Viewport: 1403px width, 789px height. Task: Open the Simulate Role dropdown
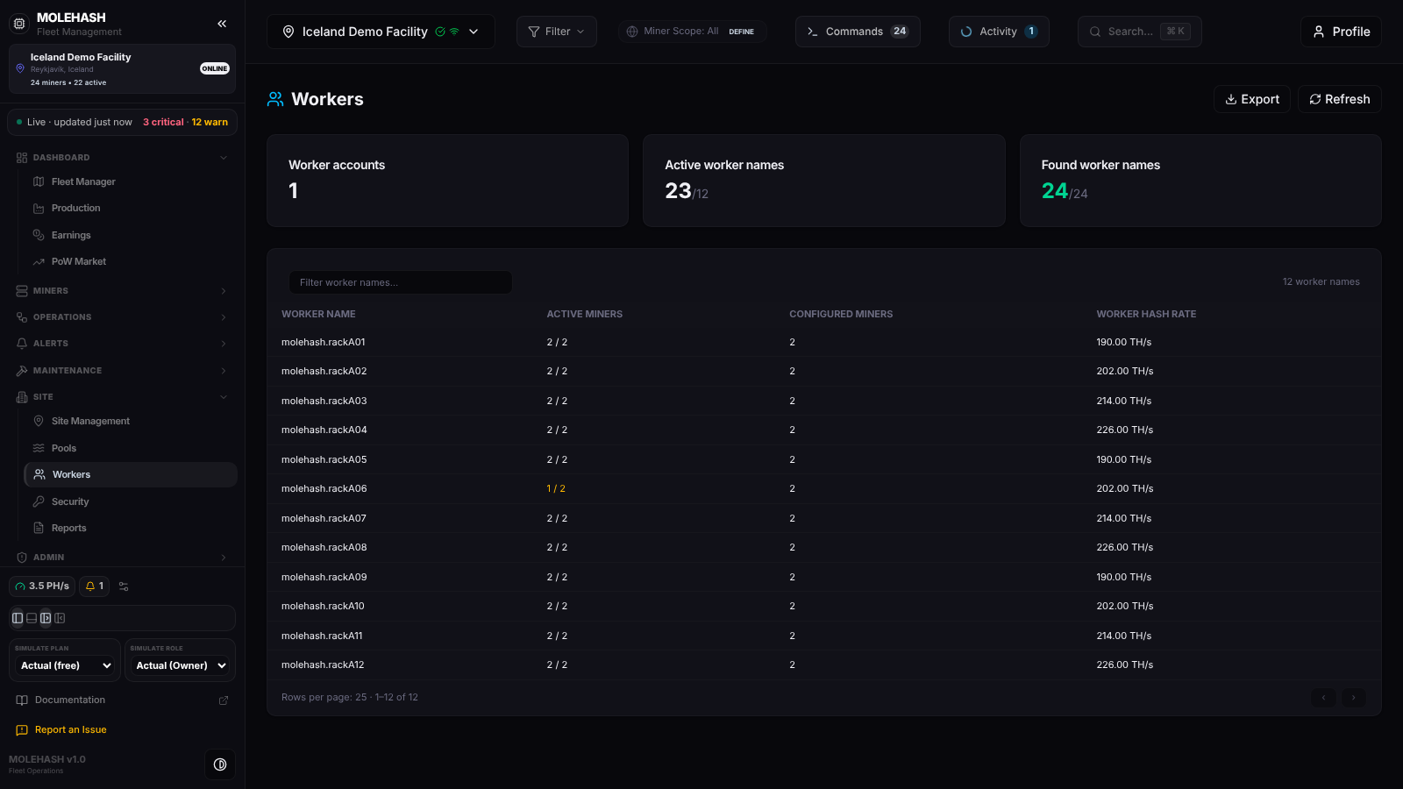click(x=181, y=665)
